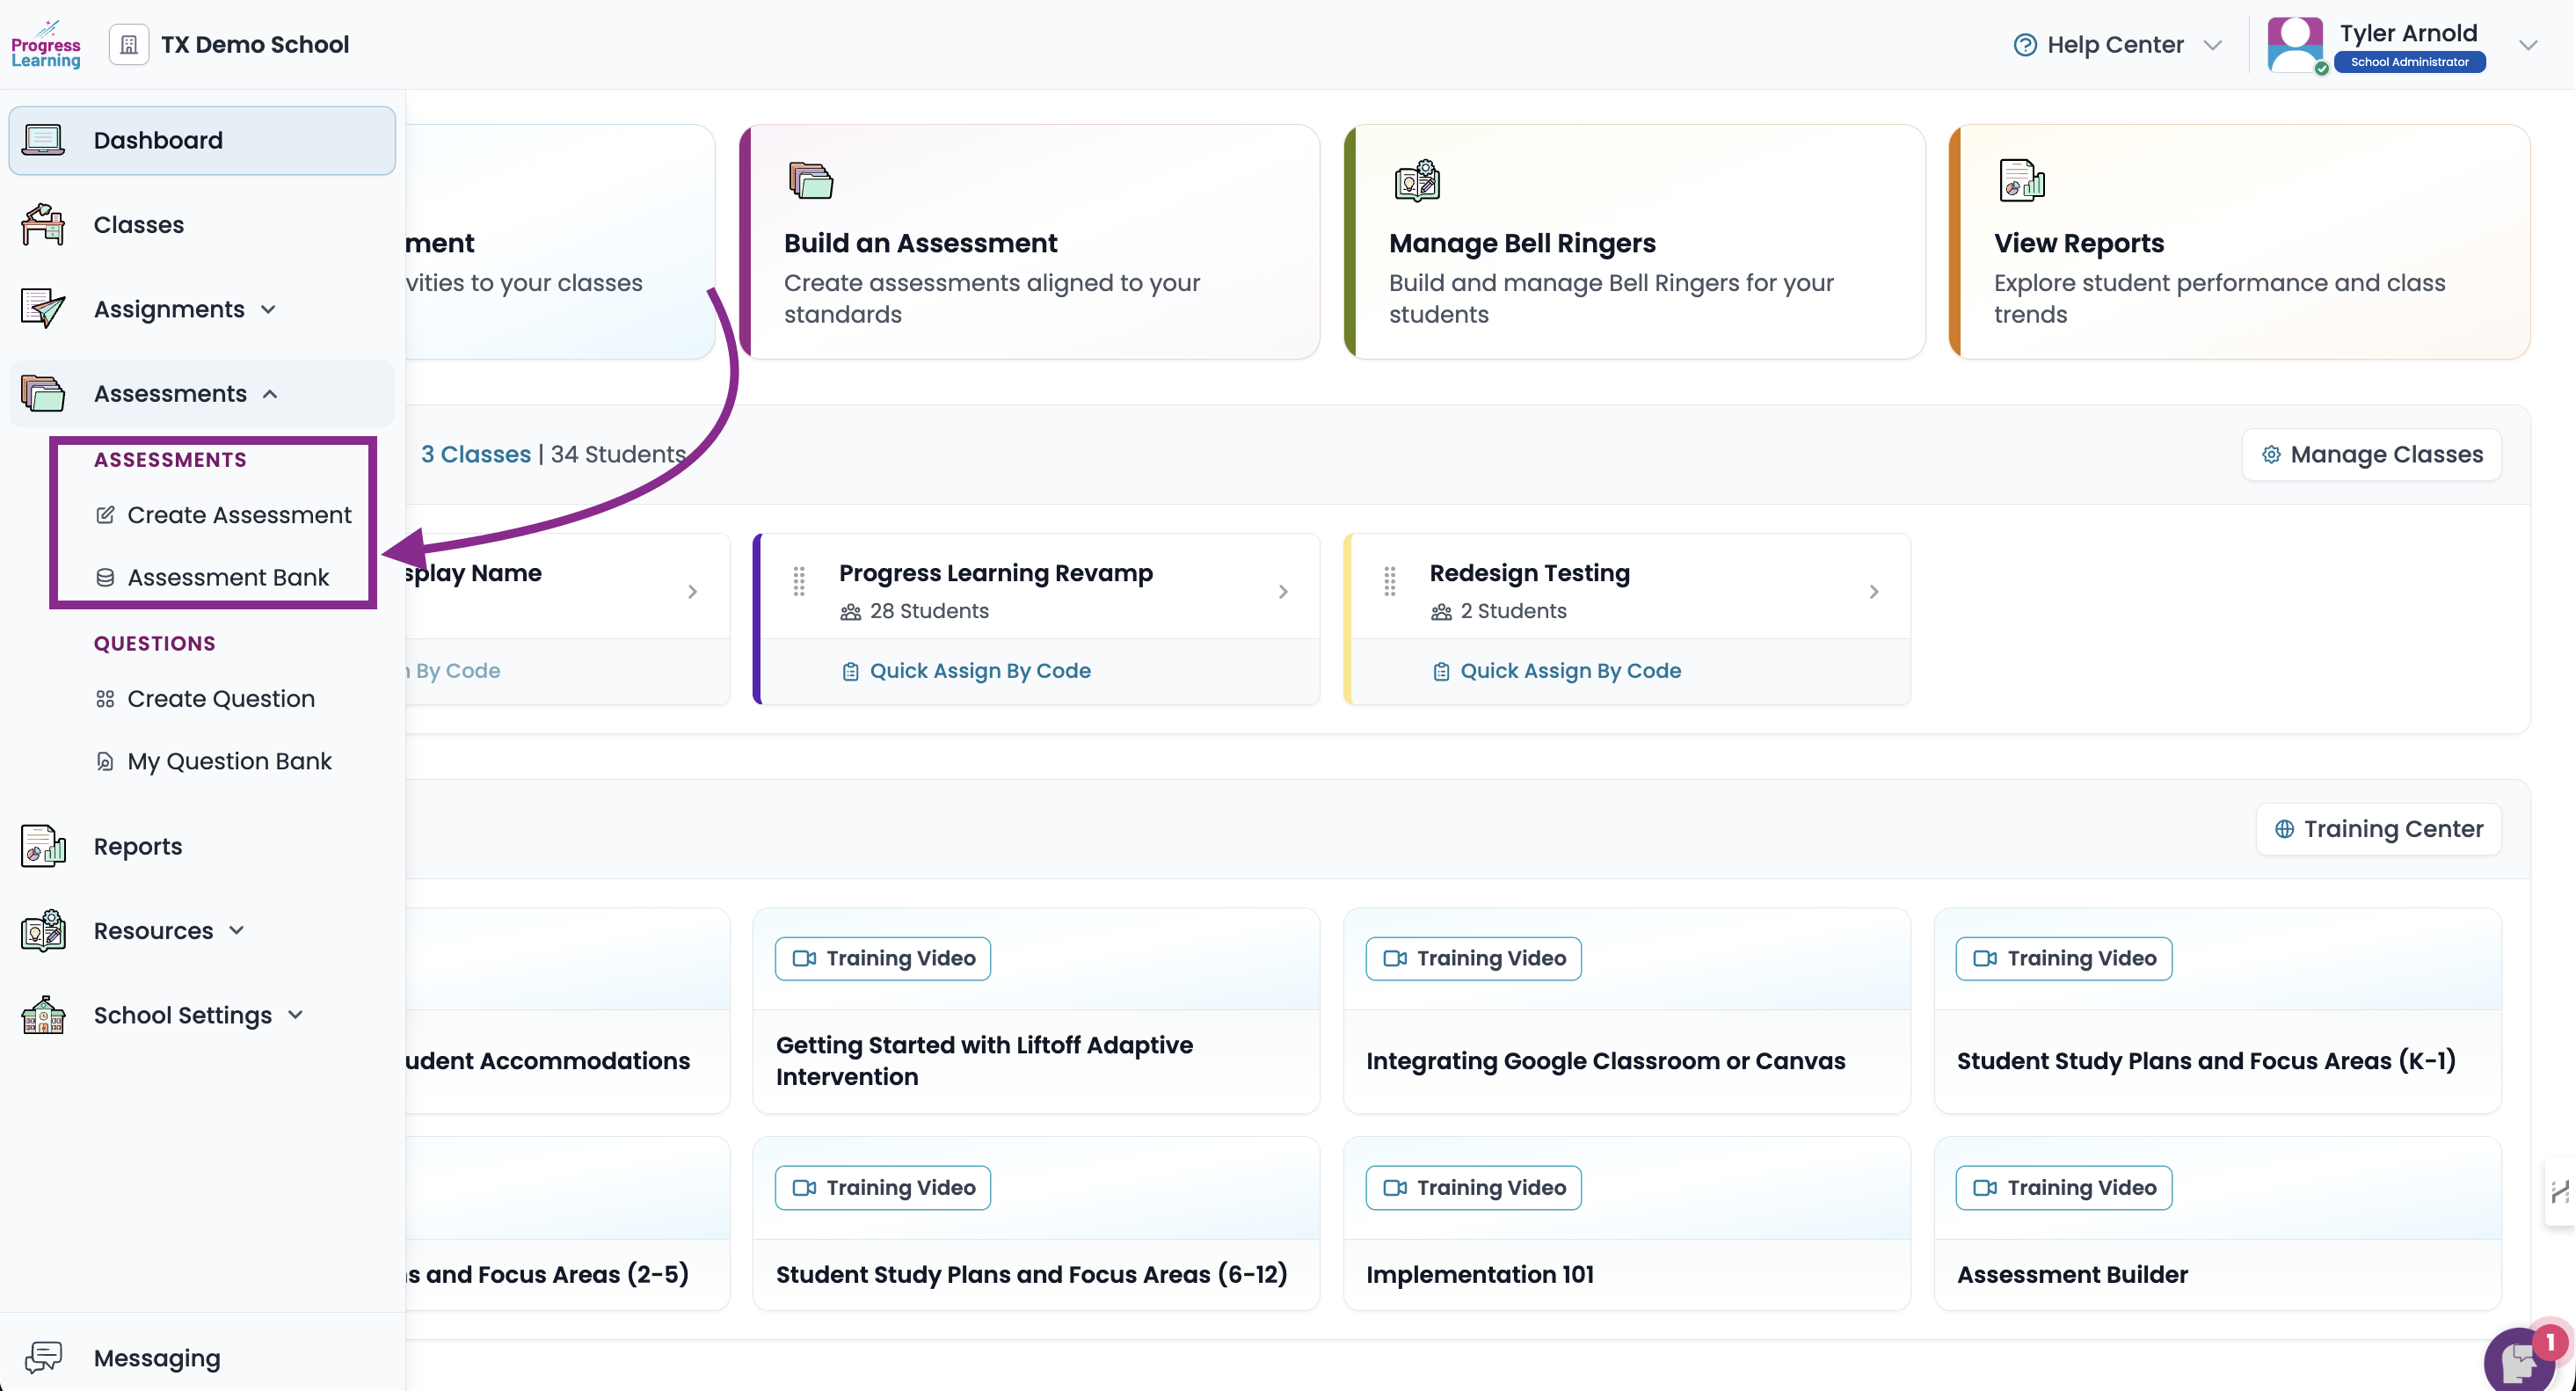2576x1391 pixels.
Task: Click the TX Demo School name
Action: point(255,45)
